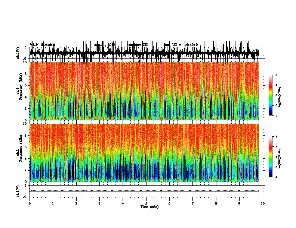Click the time axis tick label '4'
This screenshot has height=228, width=296.
(x=123, y=203)
